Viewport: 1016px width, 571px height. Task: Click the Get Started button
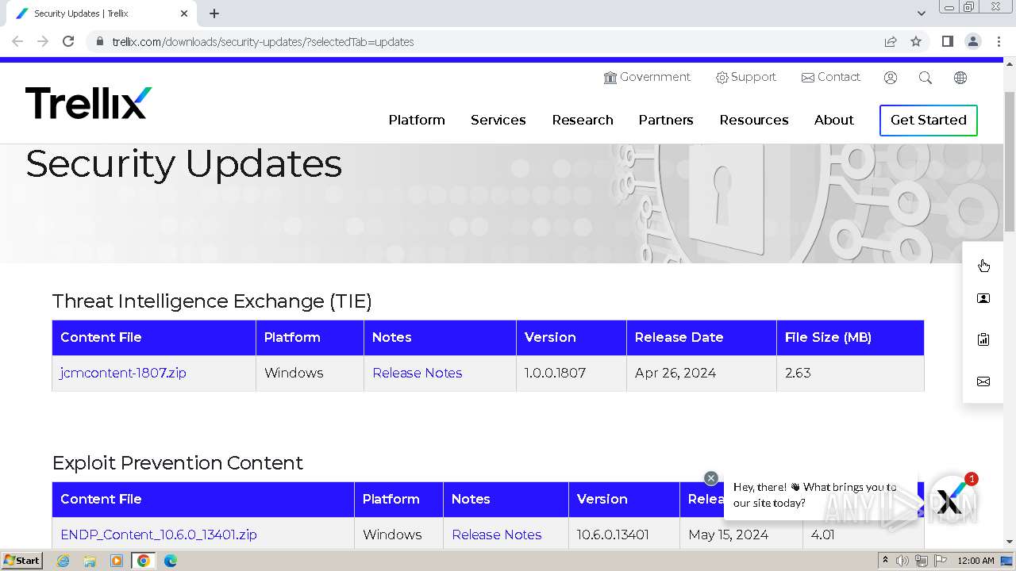click(929, 120)
